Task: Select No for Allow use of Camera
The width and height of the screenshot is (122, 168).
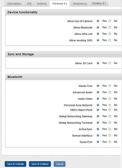Action: [x=110, y=21]
